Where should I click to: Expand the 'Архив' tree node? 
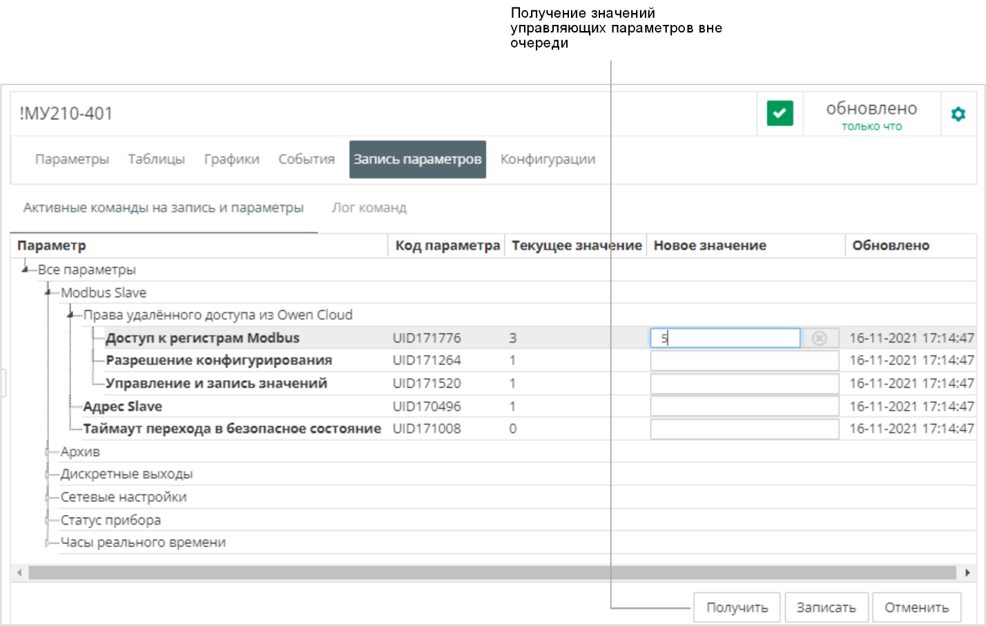click(x=48, y=452)
